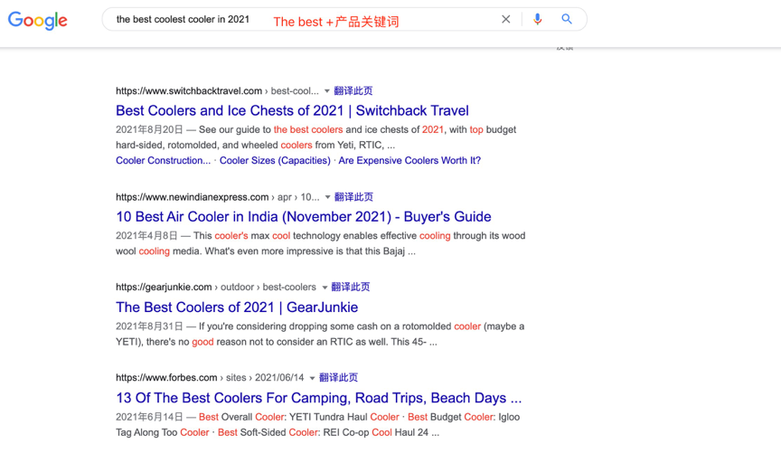Click the date '2021年6月14日' in fourth snippet
The image size is (781, 463).
pos(149,417)
